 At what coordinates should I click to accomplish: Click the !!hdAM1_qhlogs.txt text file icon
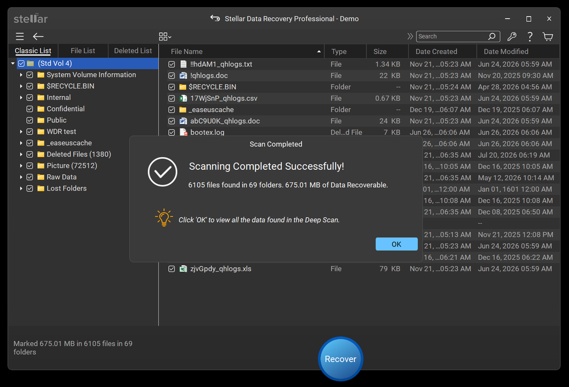[183, 64]
